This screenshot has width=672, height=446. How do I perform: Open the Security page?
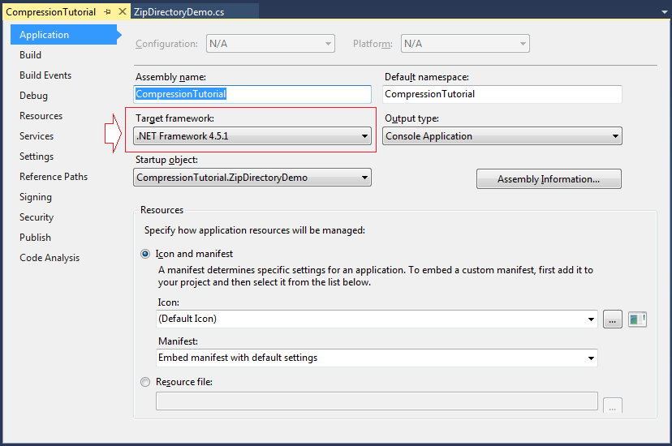tap(37, 217)
